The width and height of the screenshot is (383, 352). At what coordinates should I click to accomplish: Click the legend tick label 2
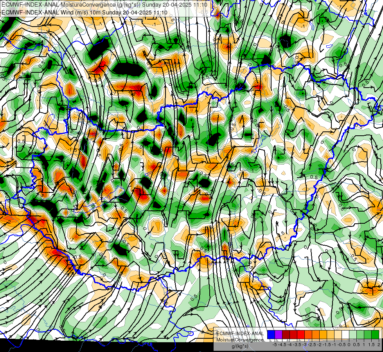pyautogui.click(x=379, y=345)
